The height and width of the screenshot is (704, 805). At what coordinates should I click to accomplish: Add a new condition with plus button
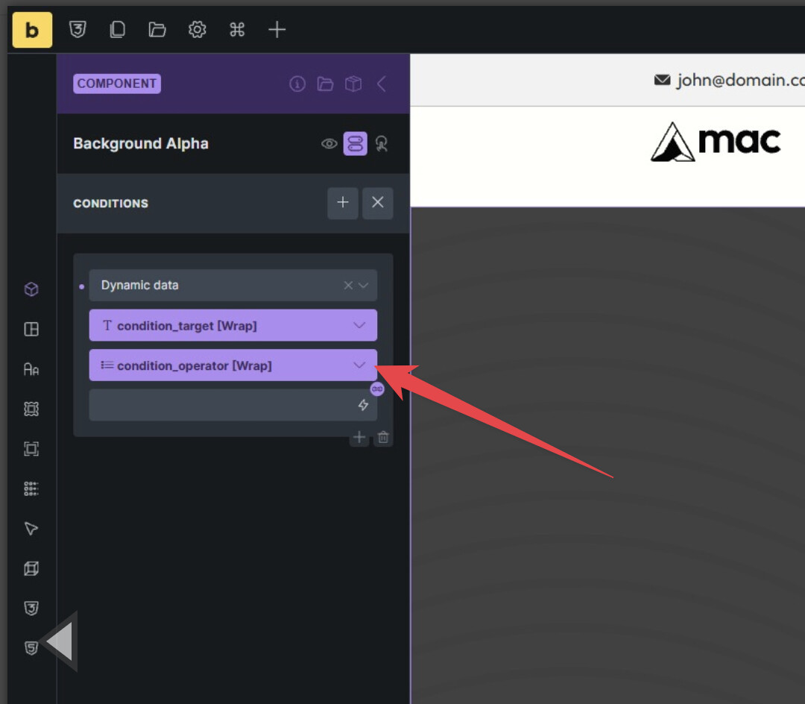343,203
